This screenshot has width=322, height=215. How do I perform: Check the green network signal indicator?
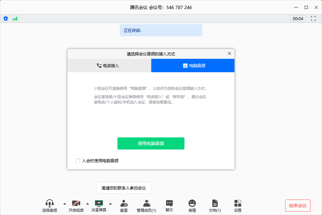15,19
